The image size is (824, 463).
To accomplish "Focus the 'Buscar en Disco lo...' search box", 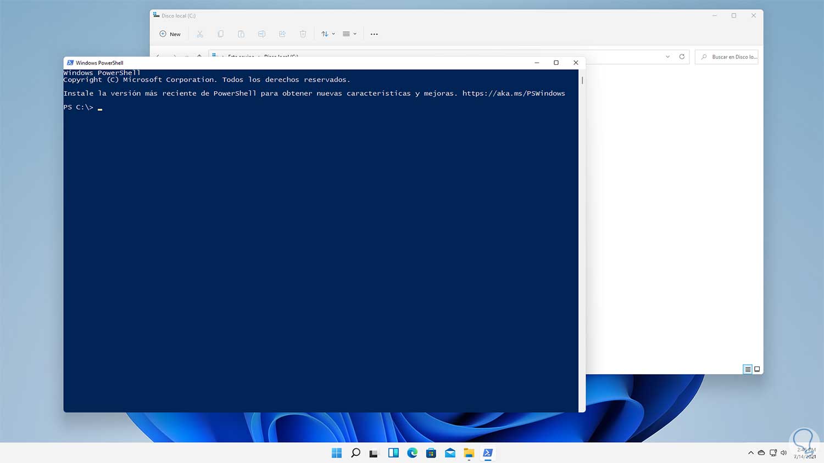I will (727, 57).
